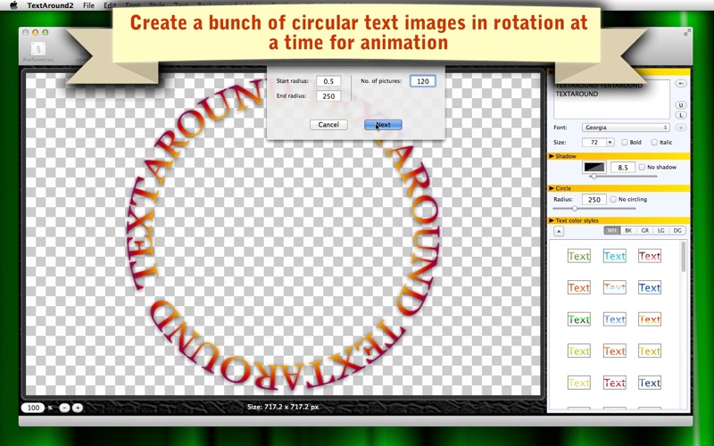Apply the dark blue Text style in second row
Image resolution: width=714 pixels, height=446 pixels.
click(650, 287)
